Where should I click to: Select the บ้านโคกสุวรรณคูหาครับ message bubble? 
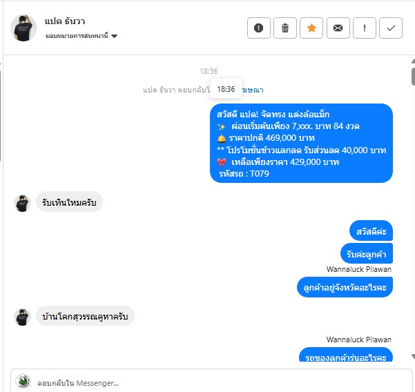coord(85,316)
